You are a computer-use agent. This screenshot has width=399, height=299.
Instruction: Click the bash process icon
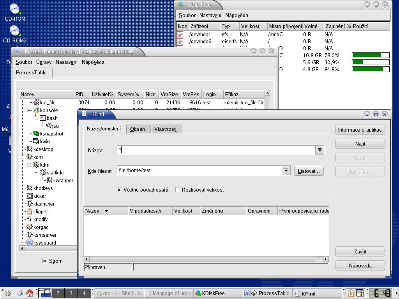coord(43,118)
